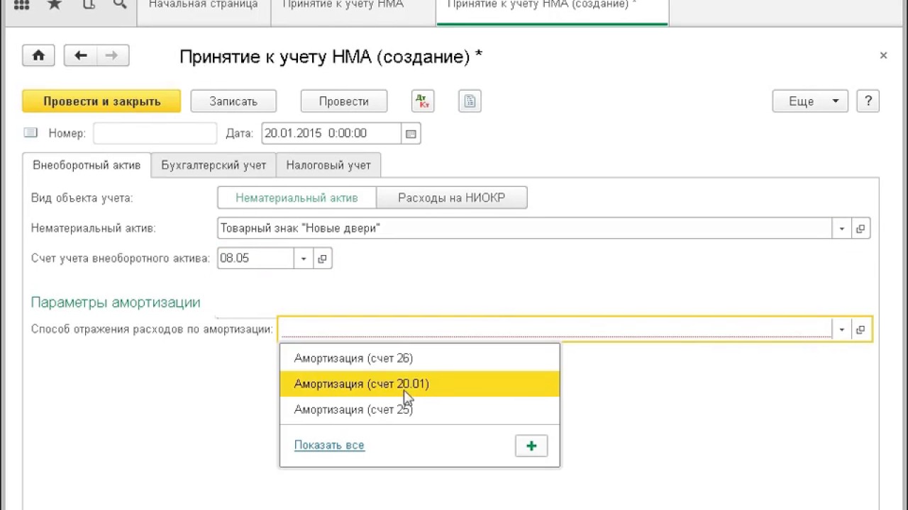Screen dimensions: 908x510
Task: Open the Еще menu dropdown
Action: pos(810,101)
